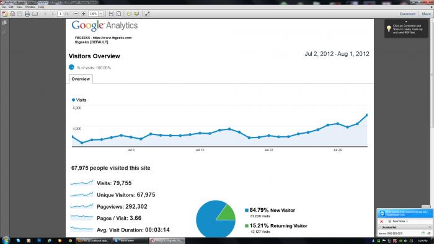Click the last data point on Visits chart
Viewport: 434px width, 244px height.
click(x=367, y=115)
